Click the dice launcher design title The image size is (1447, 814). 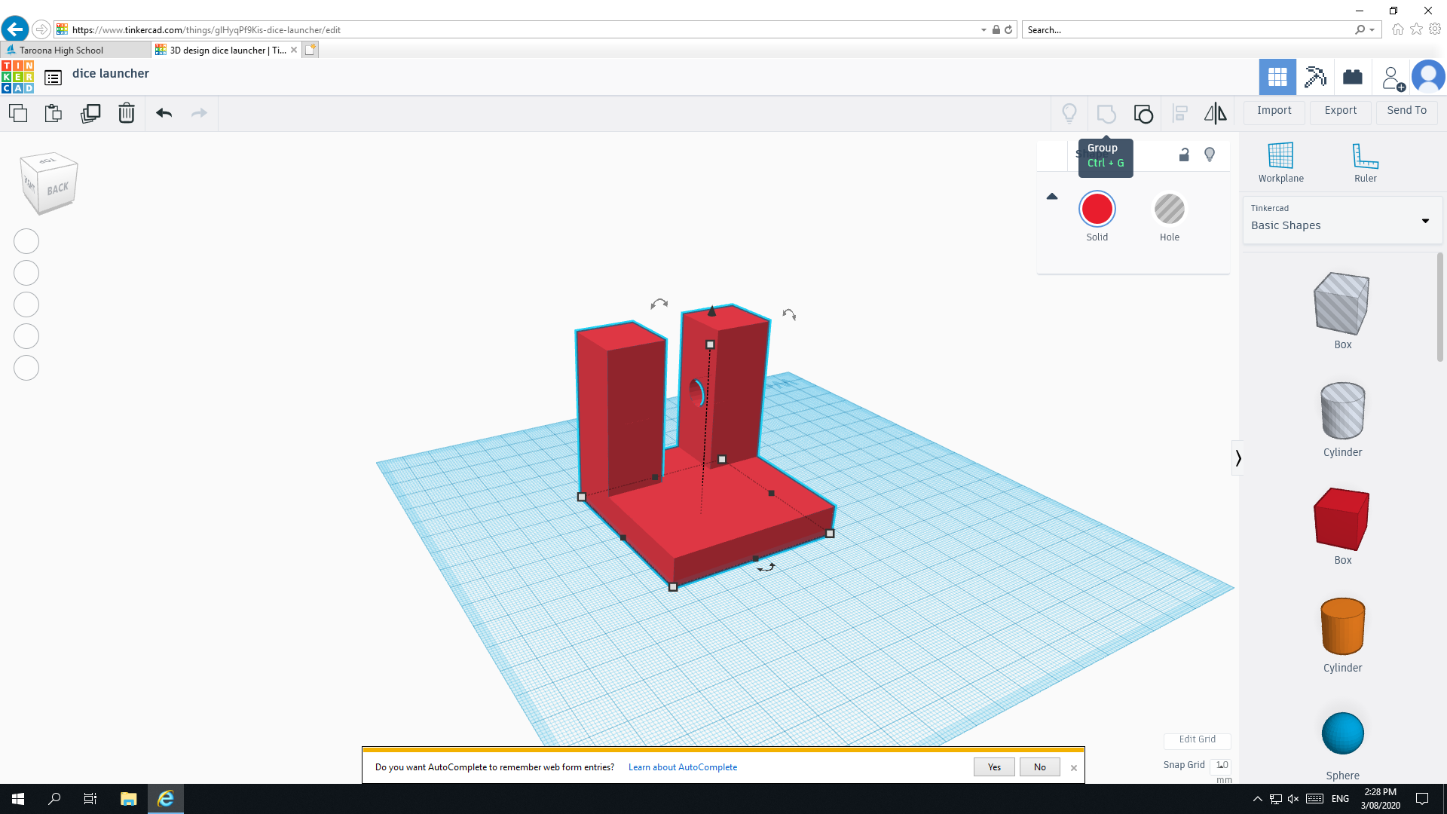(111, 74)
